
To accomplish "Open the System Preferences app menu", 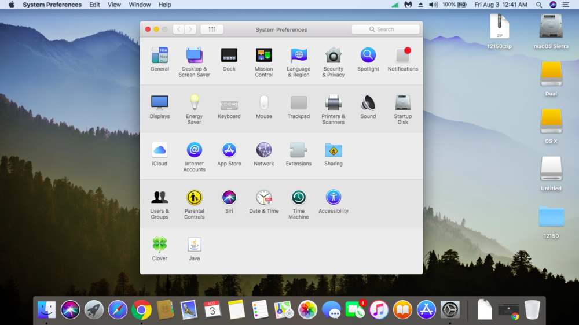I will pyautogui.click(x=52, y=5).
